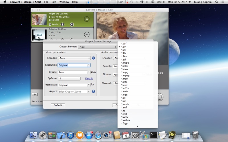Pick *.wmv from the format list
Image resolution: width=228 pixels, height=142 pixels.
pos(138,117)
